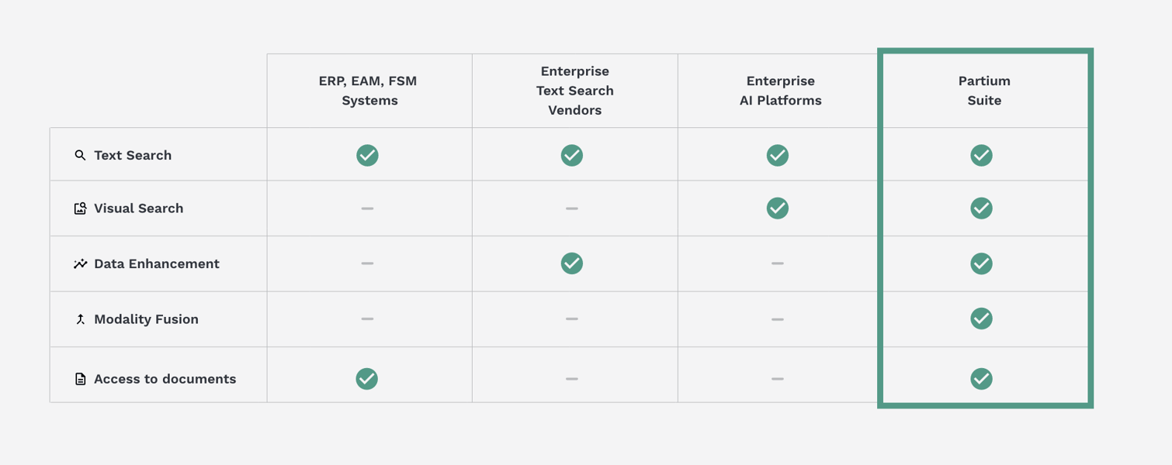Click the Text Search Vendors Data Enhancement checkmark
Screen dimensions: 1172x465
coord(572,263)
